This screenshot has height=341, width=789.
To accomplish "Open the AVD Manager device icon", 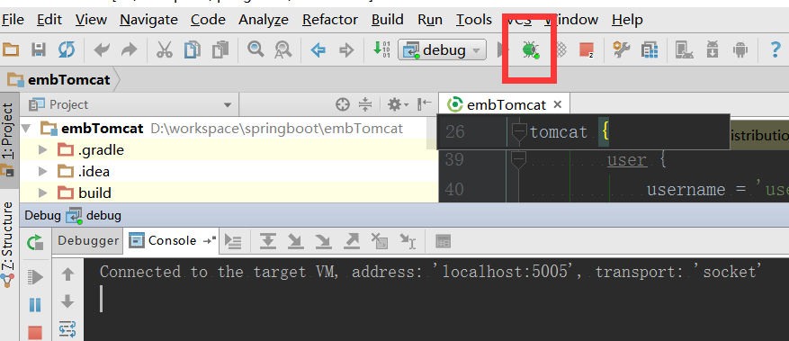I will pyautogui.click(x=685, y=49).
